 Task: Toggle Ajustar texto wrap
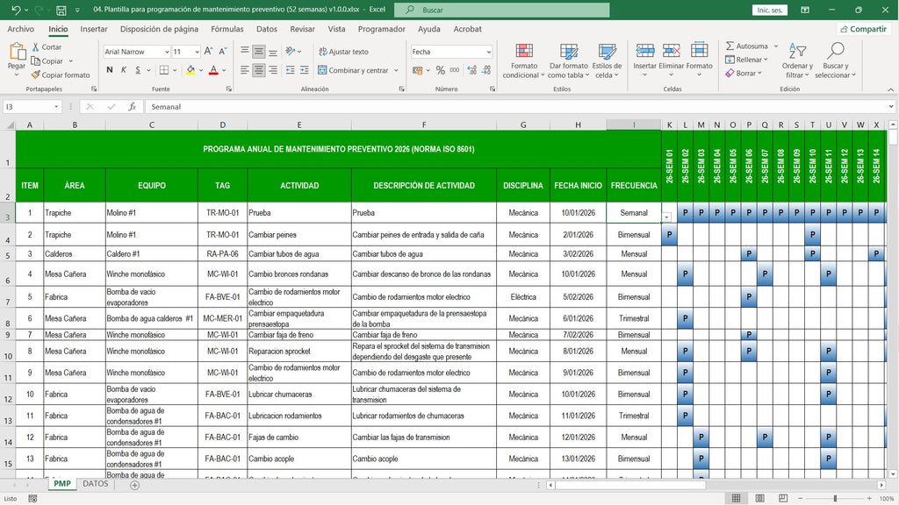(x=343, y=52)
